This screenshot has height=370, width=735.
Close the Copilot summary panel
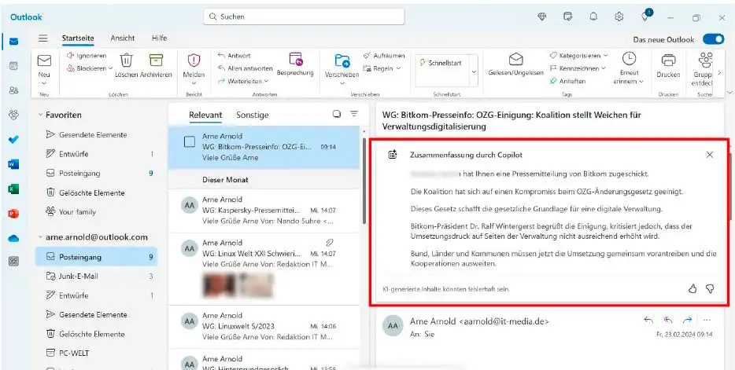click(710, 155)
